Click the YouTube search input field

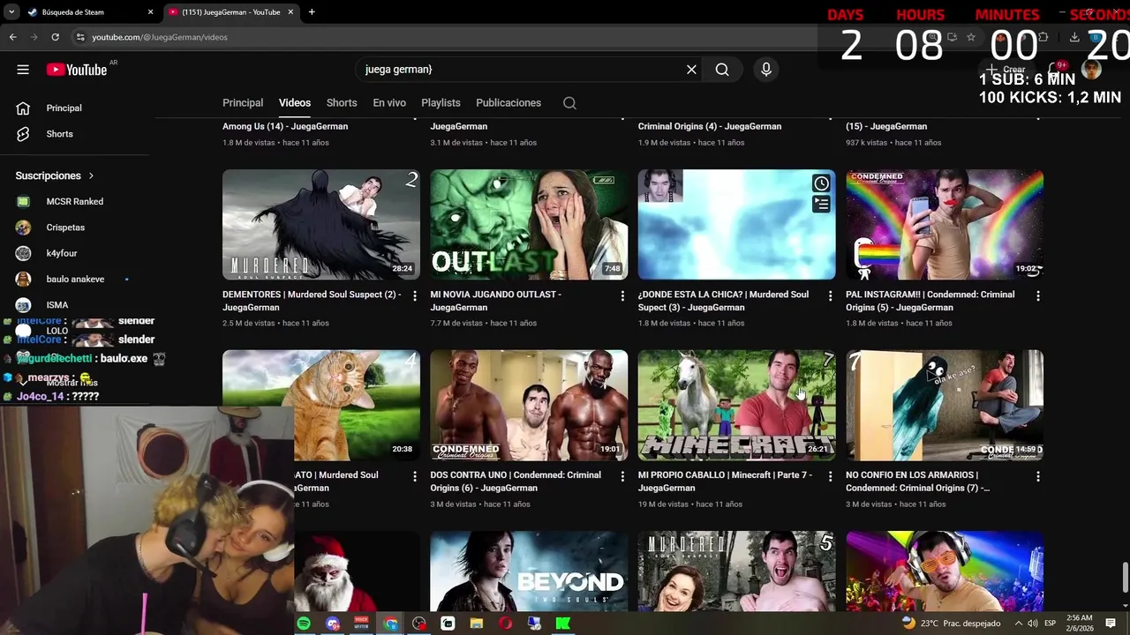point(521,70)
